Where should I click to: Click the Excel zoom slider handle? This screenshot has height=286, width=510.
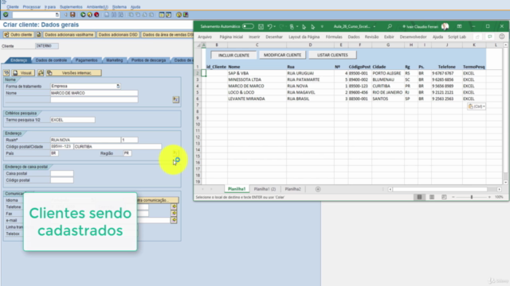[x=472, y=197]
